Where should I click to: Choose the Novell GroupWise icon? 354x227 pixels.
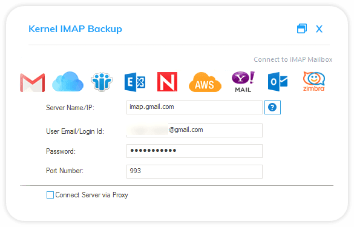click(x=167, y=82)
